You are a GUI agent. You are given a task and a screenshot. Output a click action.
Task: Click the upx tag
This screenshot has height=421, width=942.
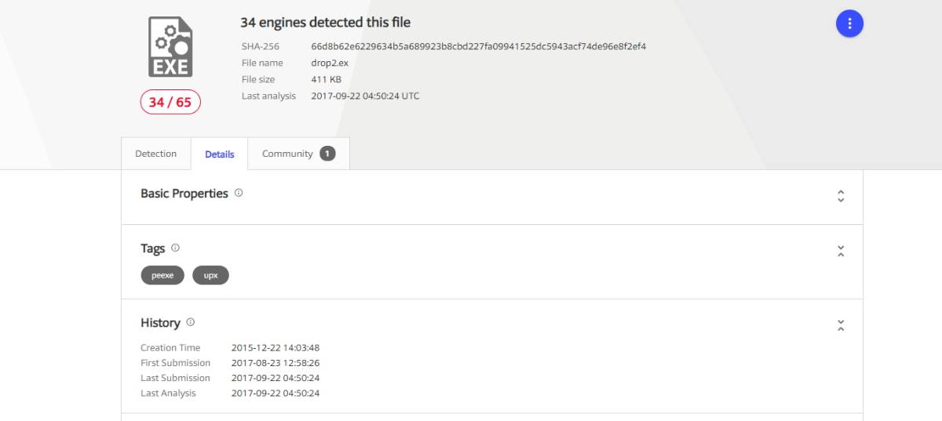(x=210, y=275)
